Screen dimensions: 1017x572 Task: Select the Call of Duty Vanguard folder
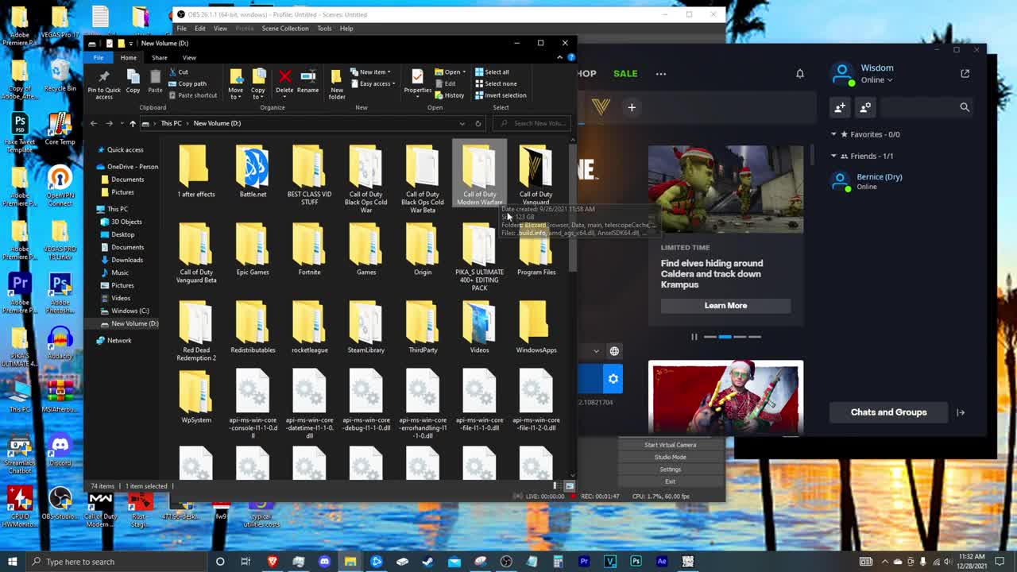536,174
